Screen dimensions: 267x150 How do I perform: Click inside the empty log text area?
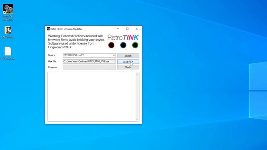[92, 97]
